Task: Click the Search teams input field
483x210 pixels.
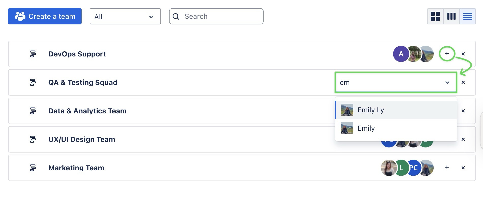Action: pyautogui.click(x=221, y=17)
